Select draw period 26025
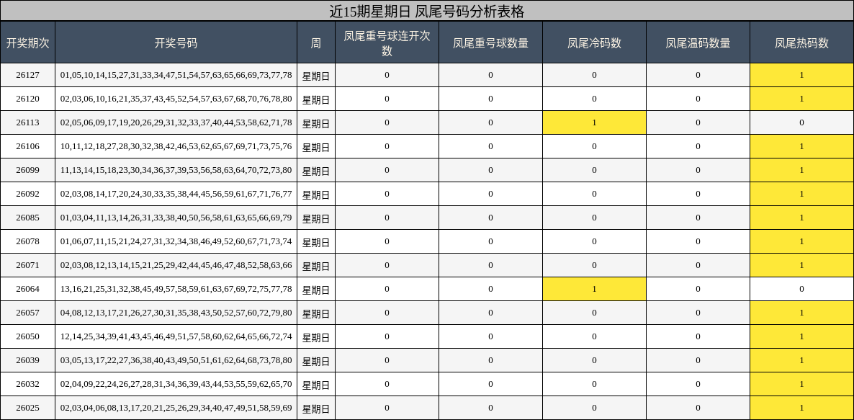The width and height of the screenshot is (854, 420). (28, 408)
